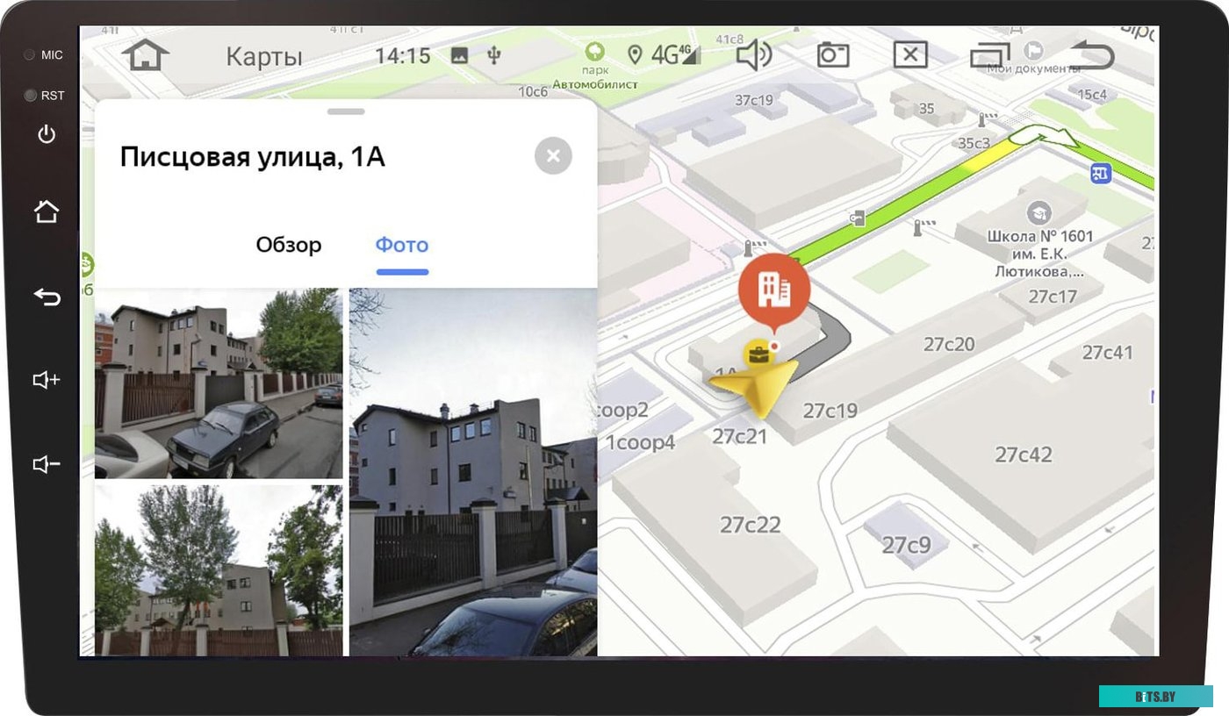Tap the back arrow in top bar

tap(1092, 55)
